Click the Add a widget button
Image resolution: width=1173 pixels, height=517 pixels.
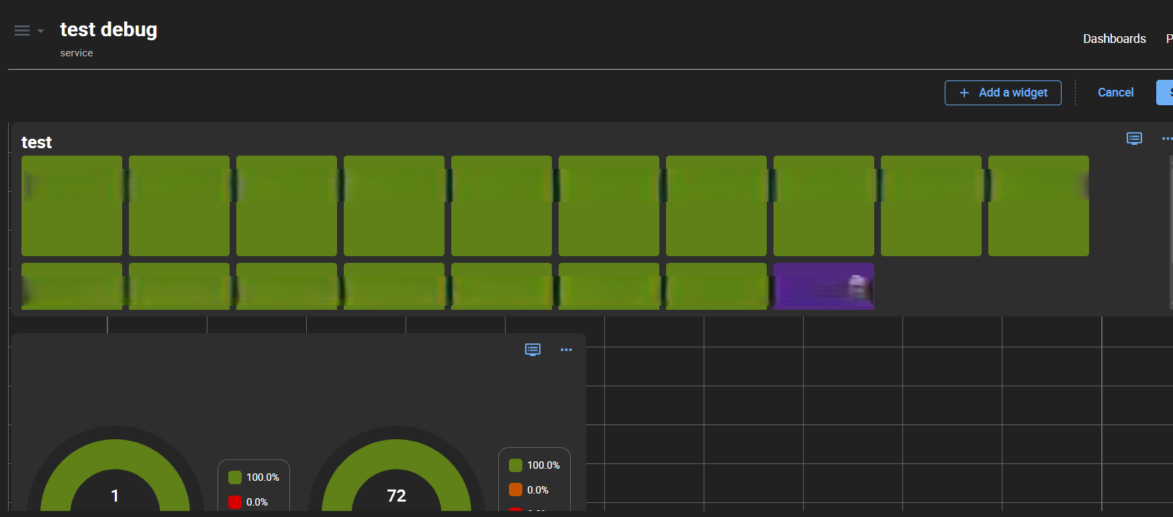tap(1002, 93)
